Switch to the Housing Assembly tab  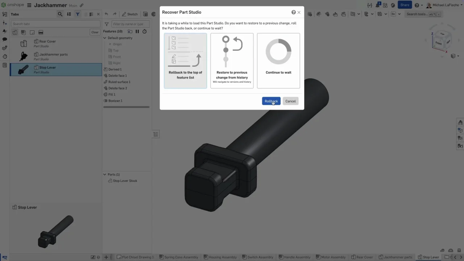220,257
